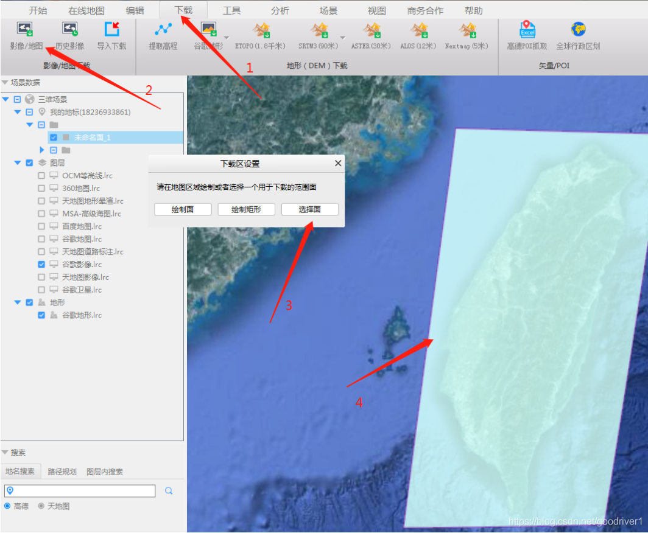
Task: Open dropdown arrow next to 谷歌地形
Action: [227, 38]
